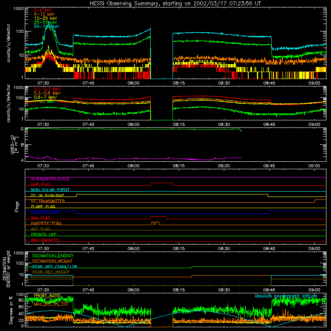Select the 3-6 keV legend label

click(x=43, y=10)
